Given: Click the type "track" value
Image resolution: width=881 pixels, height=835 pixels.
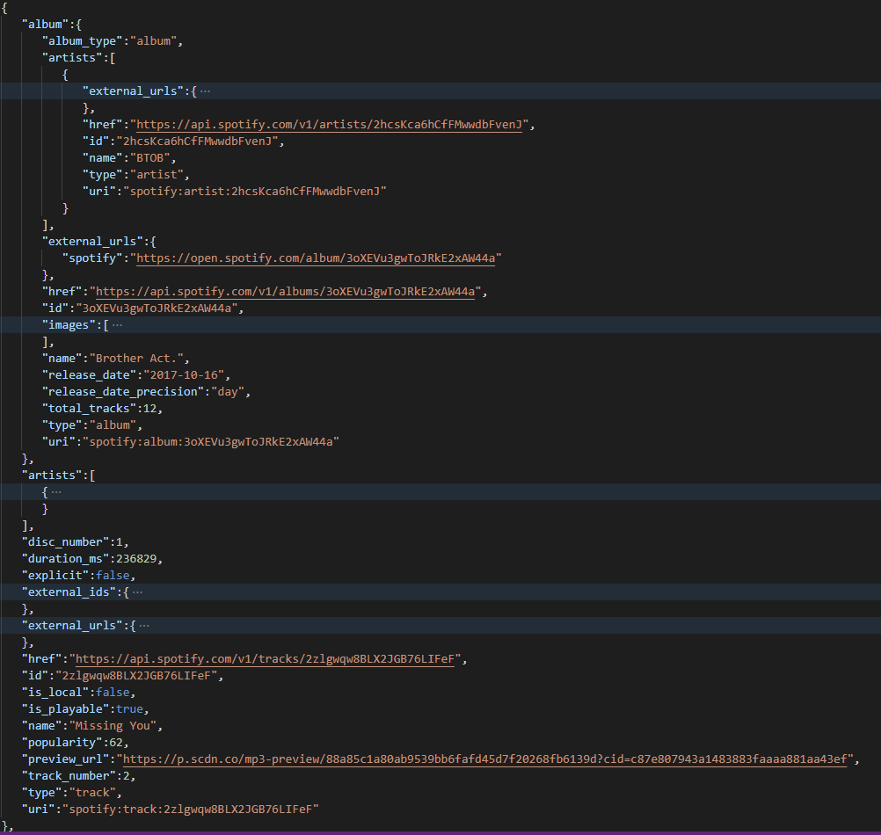Looking at the screenshot, I should point(92,792).
